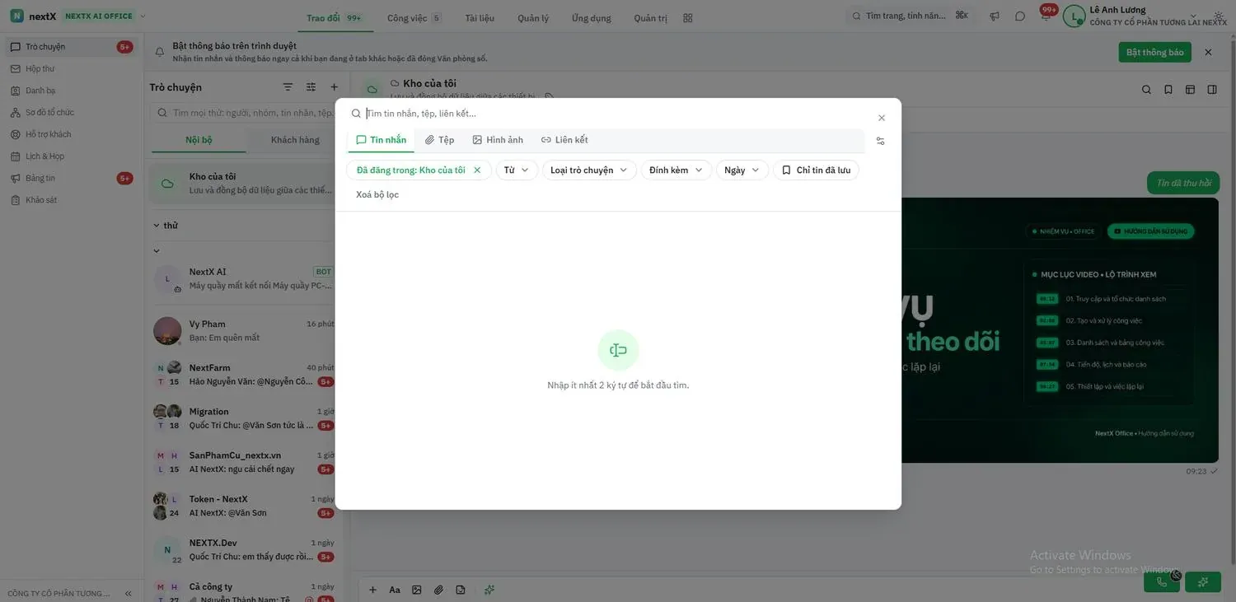
Task: Open the chat bubble icon in top bar
Action: click(x=1020, y=16)
